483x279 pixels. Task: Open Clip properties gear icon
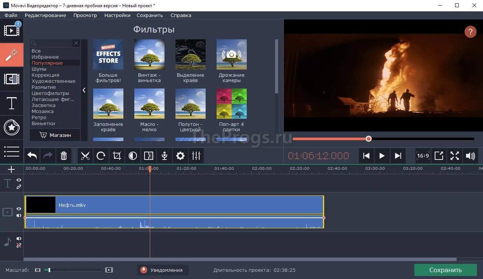coord(180,156)
